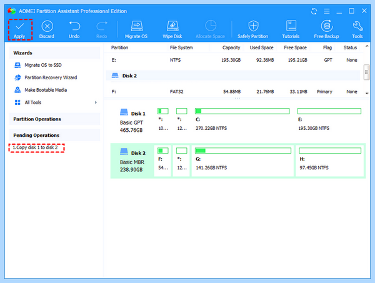Screen dimensions: 375x283
Task: Sort by the Partition column header
Action: [119, 47]
